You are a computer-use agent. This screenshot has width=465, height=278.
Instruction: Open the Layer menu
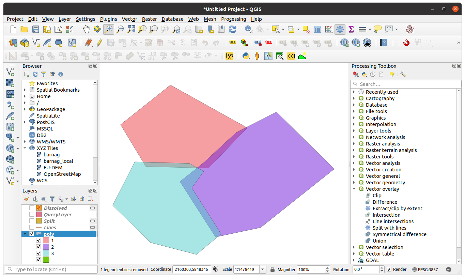(65, 19)
